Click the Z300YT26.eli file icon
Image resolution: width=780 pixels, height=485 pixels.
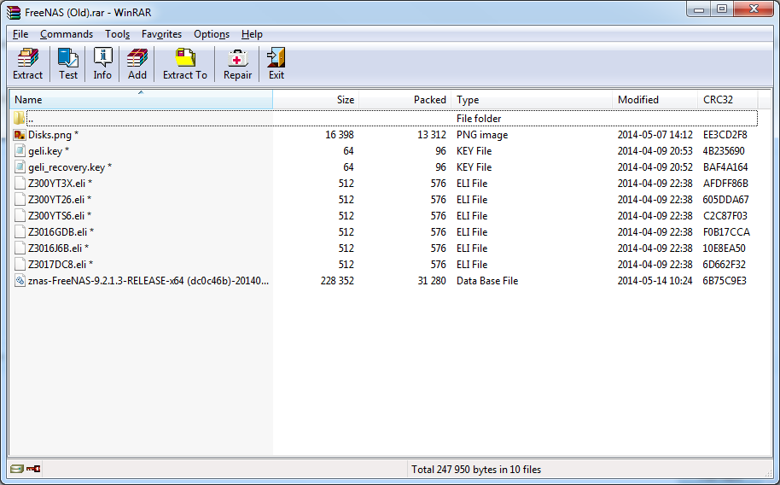20,199
